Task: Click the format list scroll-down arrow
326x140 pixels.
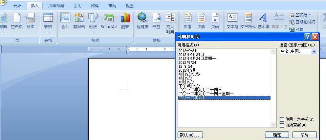Action: click(273, 124)
